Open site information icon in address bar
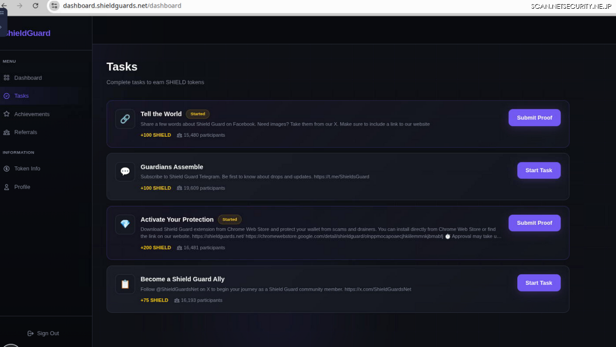616x347 pixels. (54, 6)
